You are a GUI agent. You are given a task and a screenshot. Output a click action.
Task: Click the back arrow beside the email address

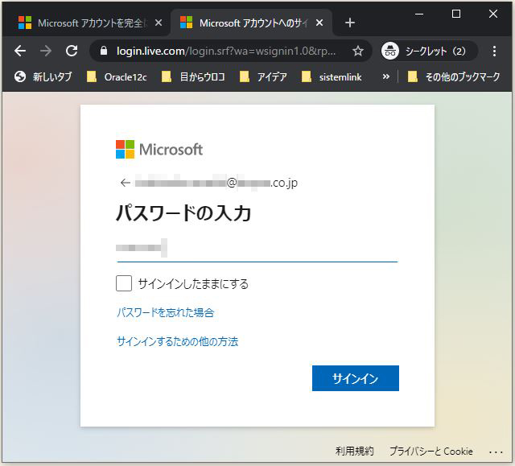pyautogui.click(x=126, y=183)
